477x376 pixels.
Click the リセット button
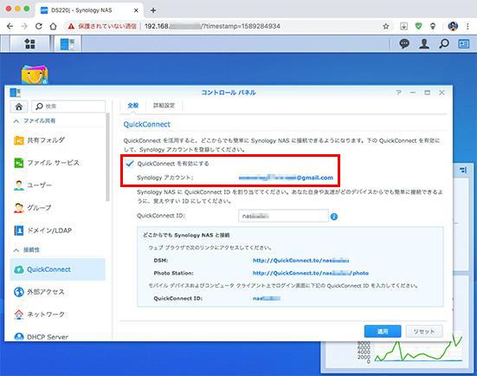coord(424,331)
